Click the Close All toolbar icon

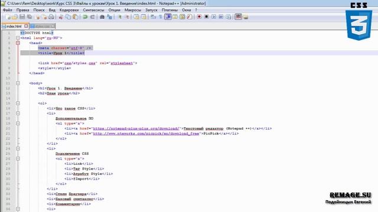click(x=44, y=17)
